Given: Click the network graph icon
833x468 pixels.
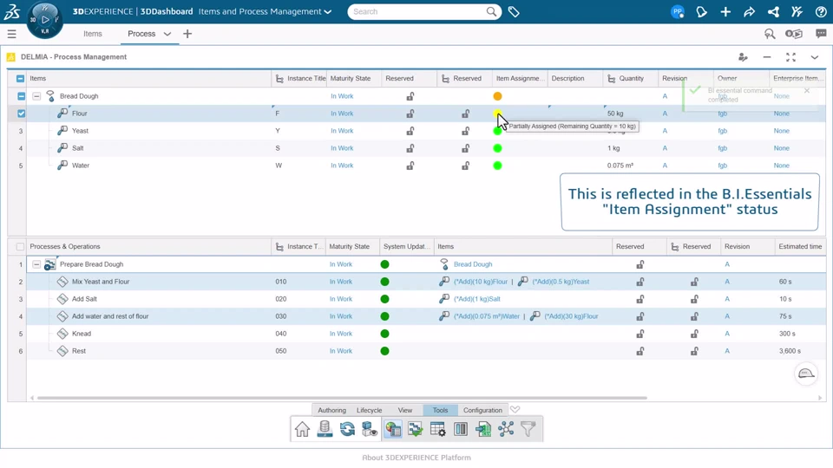Looking at the screenshot, I should [x=506, y=429].
